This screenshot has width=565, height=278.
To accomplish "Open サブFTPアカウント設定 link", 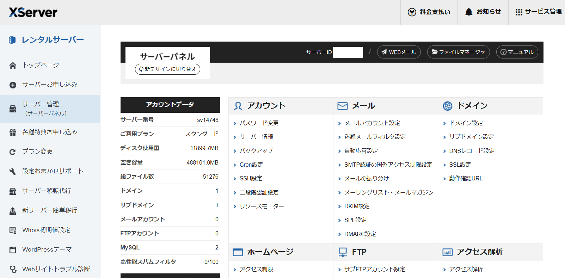I will 375,269.
